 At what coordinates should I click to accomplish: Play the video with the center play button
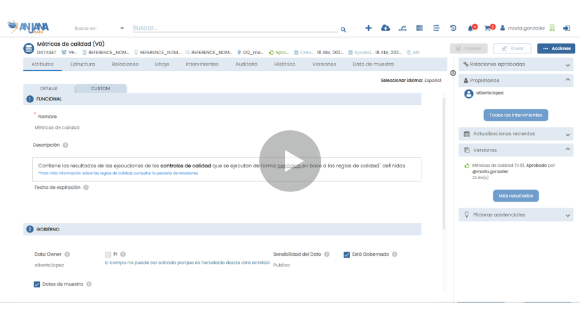tap(290, 161)
